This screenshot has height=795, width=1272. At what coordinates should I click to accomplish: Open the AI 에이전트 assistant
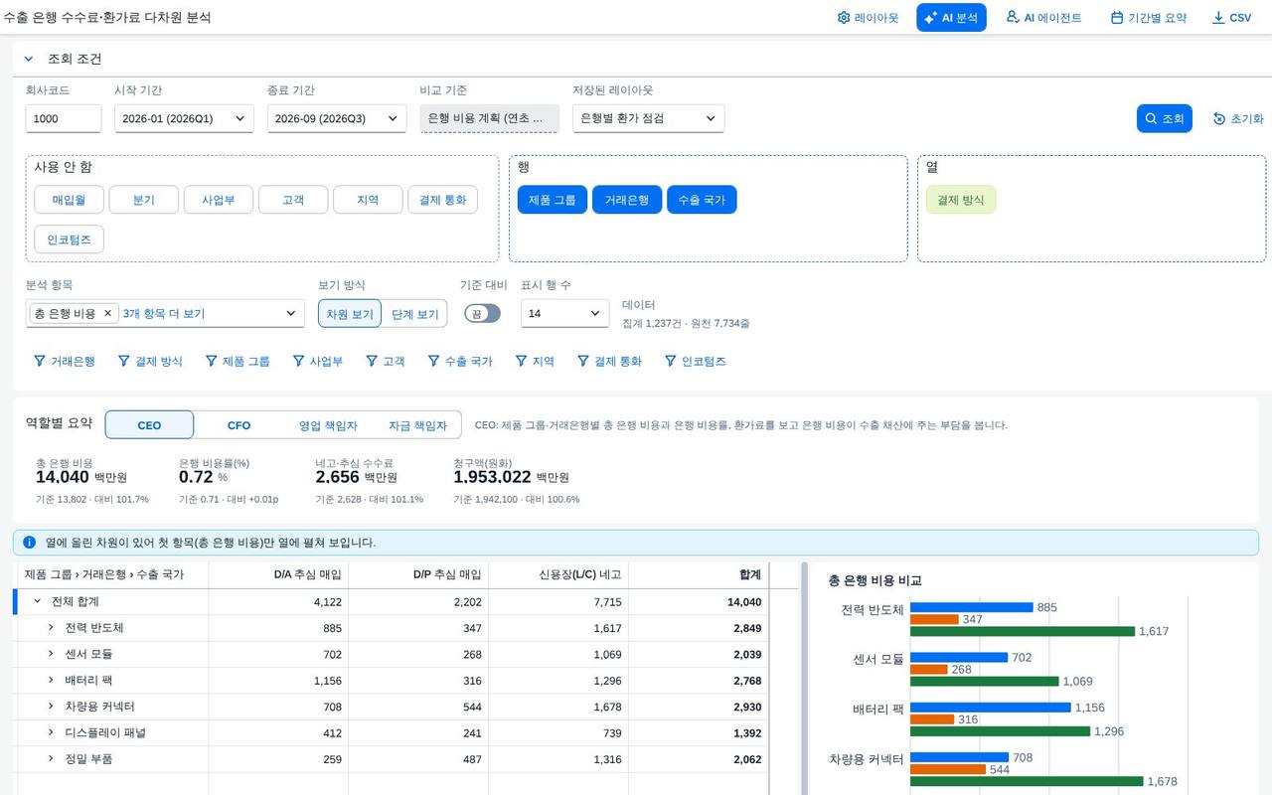pyautogui.click(x=1043, y=18)
